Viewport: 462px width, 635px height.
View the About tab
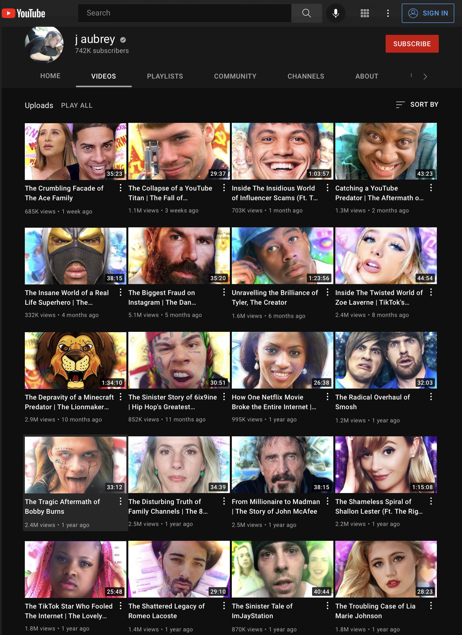click(367, 76)
